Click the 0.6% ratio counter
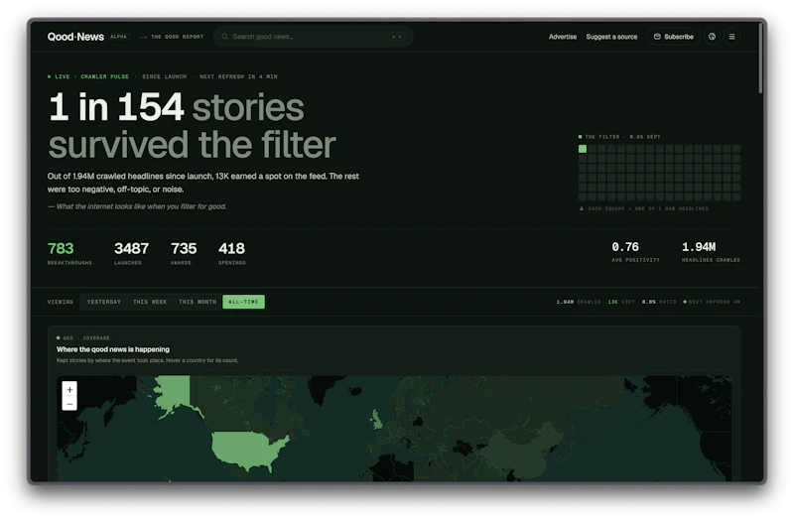This screenshot has height=521, width=794. [x=659, y=302]
